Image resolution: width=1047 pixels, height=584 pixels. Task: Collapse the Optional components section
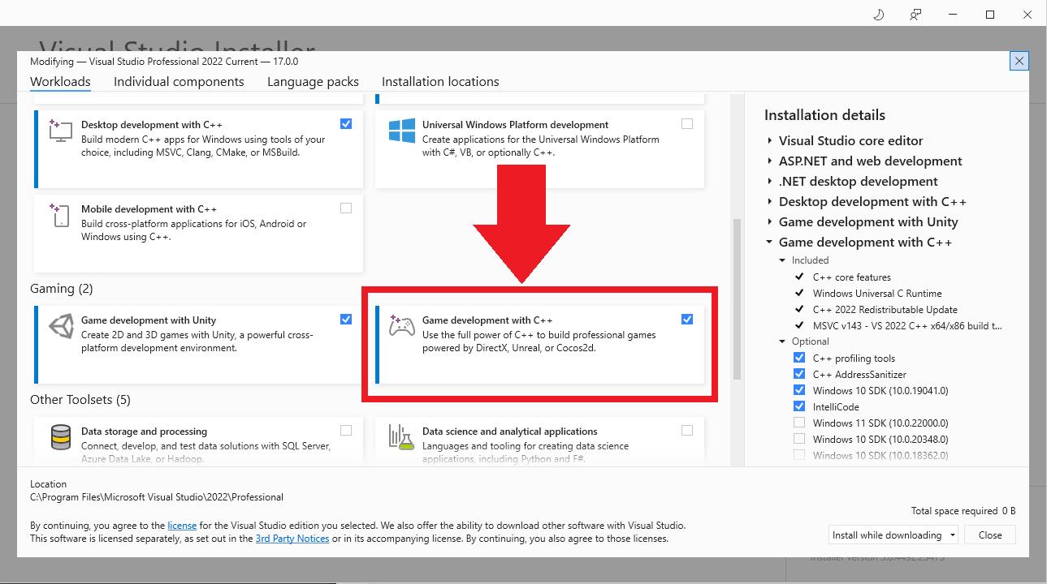pyautogui.click(x=782, y=341)
